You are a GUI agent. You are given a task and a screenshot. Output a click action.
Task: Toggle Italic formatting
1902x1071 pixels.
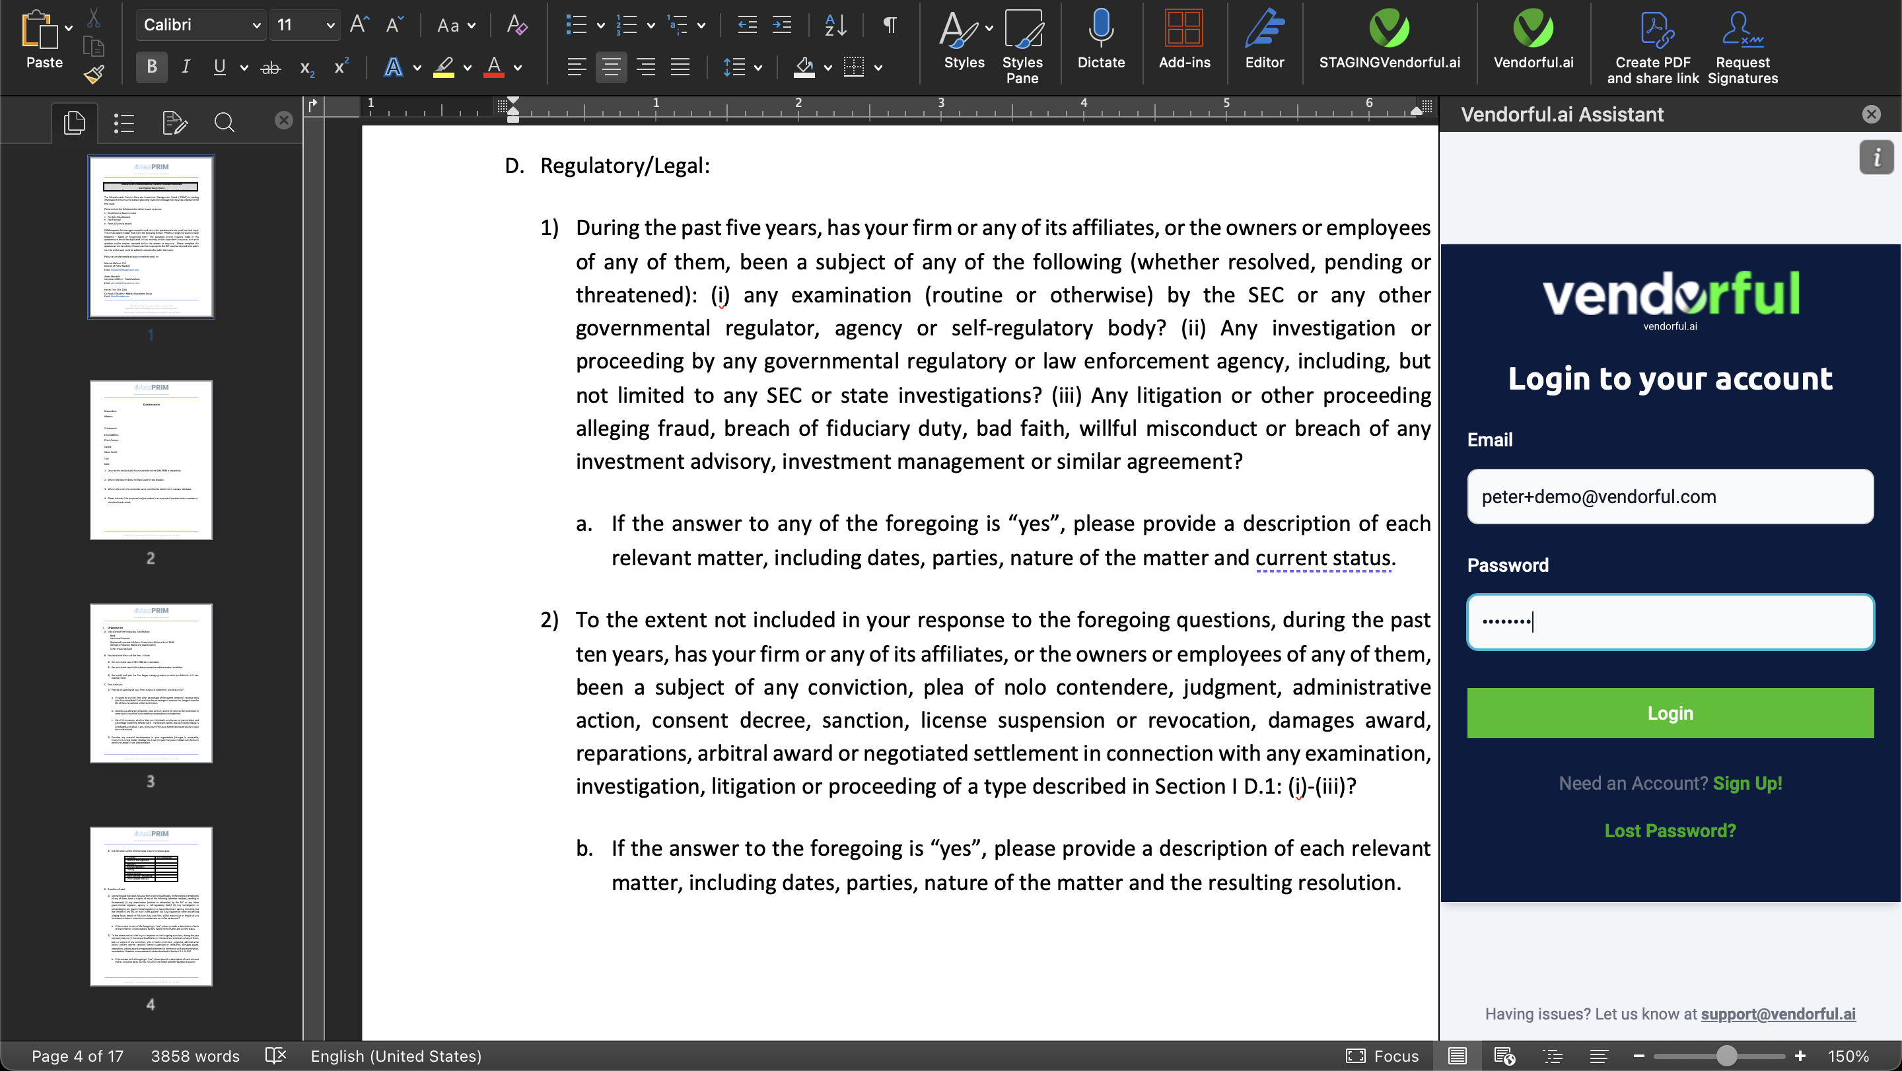pos(186,67)
